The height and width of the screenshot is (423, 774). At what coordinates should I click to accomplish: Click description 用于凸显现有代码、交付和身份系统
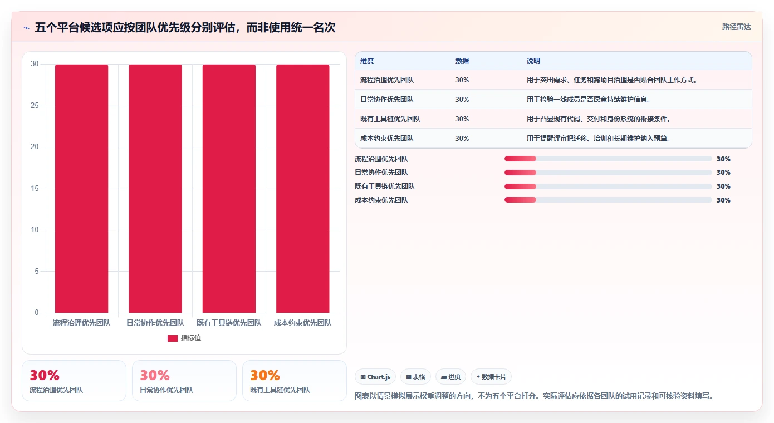pos(599,119)
